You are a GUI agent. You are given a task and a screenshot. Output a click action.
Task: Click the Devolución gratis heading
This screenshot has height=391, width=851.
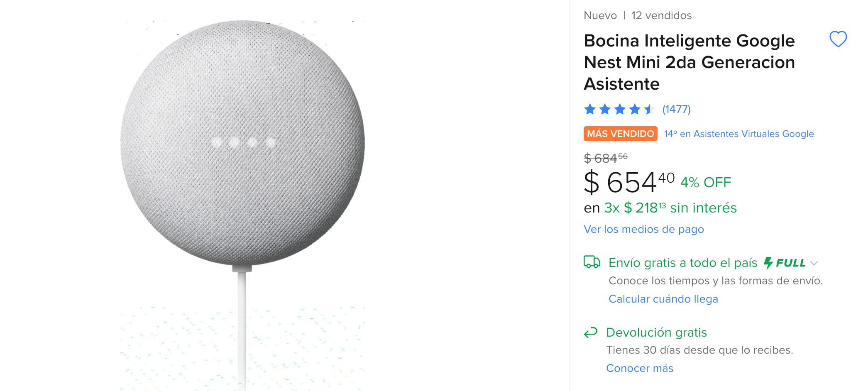coord(656,332)
